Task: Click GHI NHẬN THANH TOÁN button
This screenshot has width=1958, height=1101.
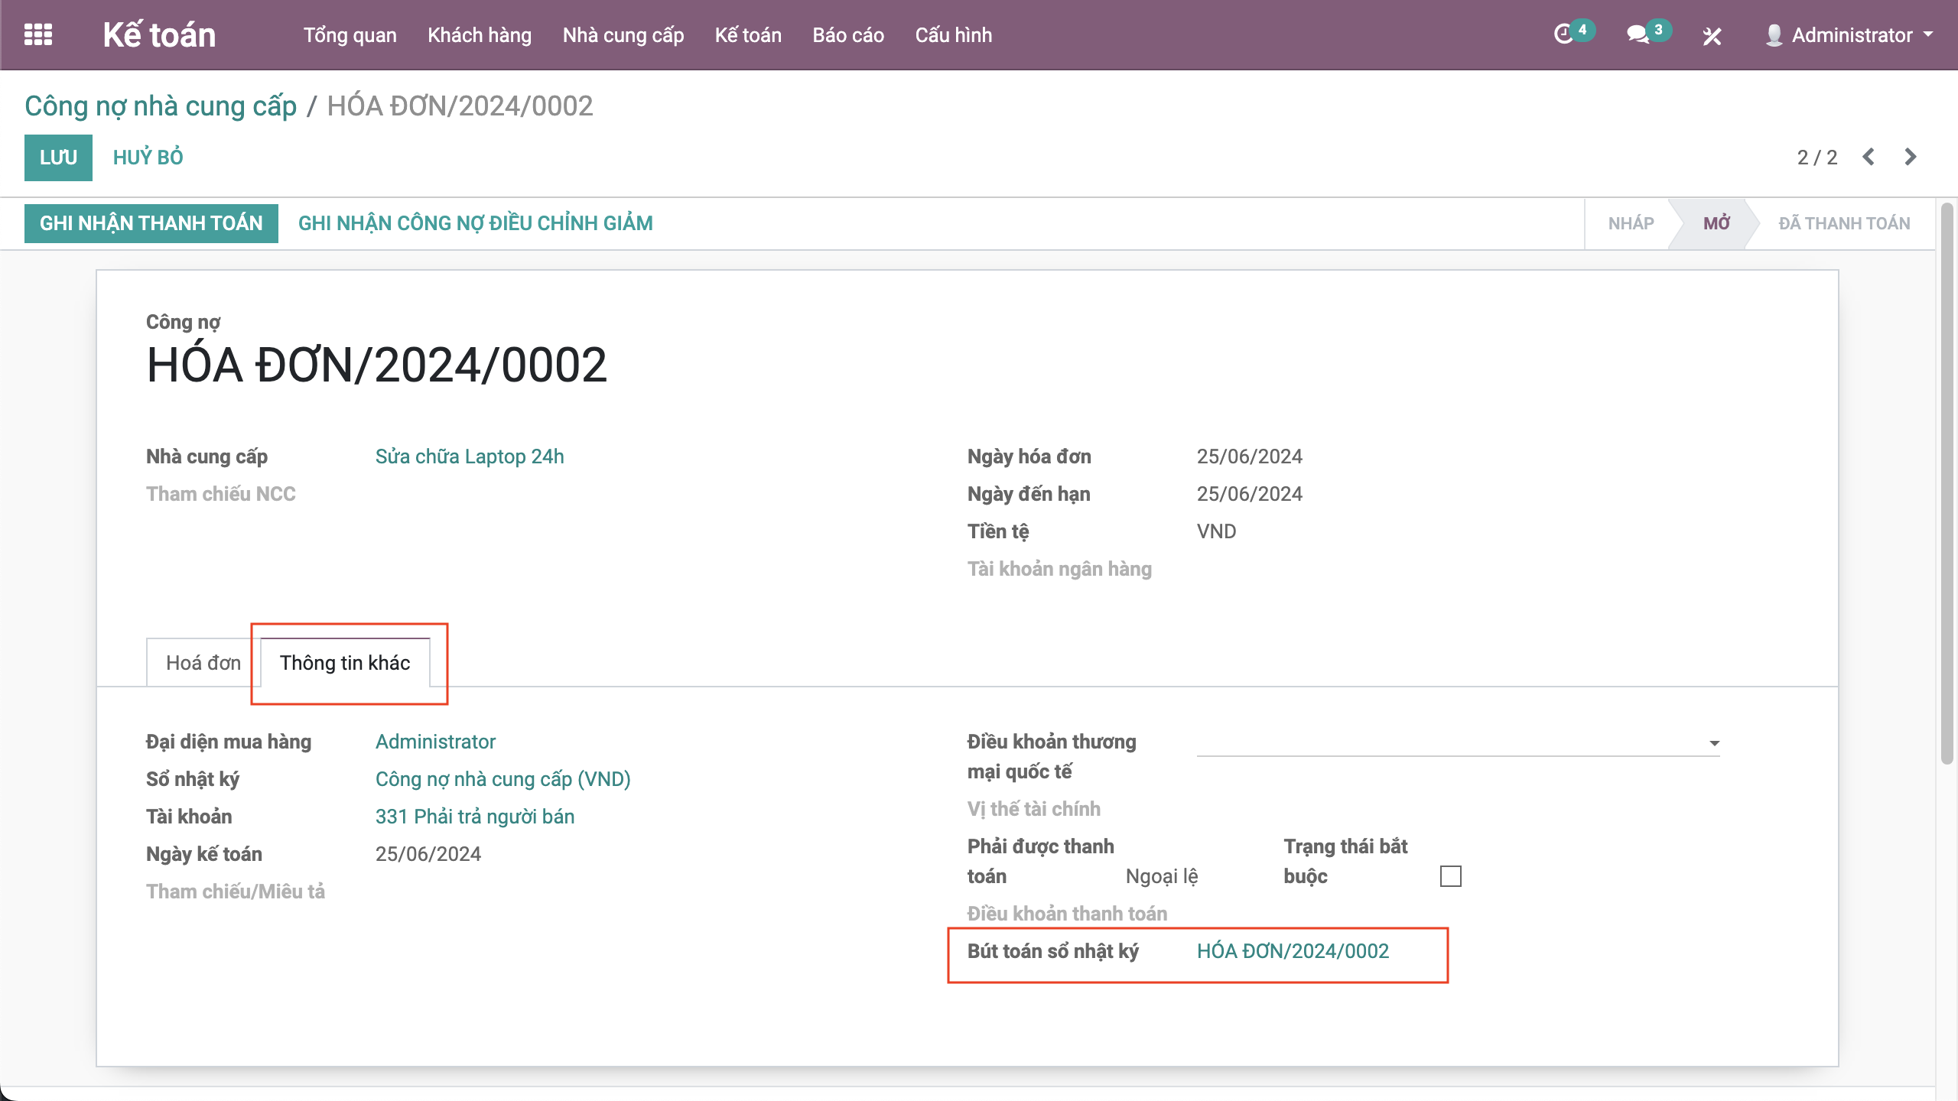Action: point(151,223)
